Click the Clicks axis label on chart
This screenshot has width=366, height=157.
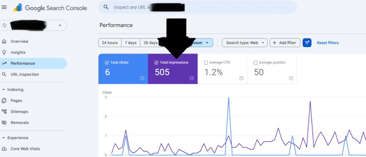click(107, 92)
